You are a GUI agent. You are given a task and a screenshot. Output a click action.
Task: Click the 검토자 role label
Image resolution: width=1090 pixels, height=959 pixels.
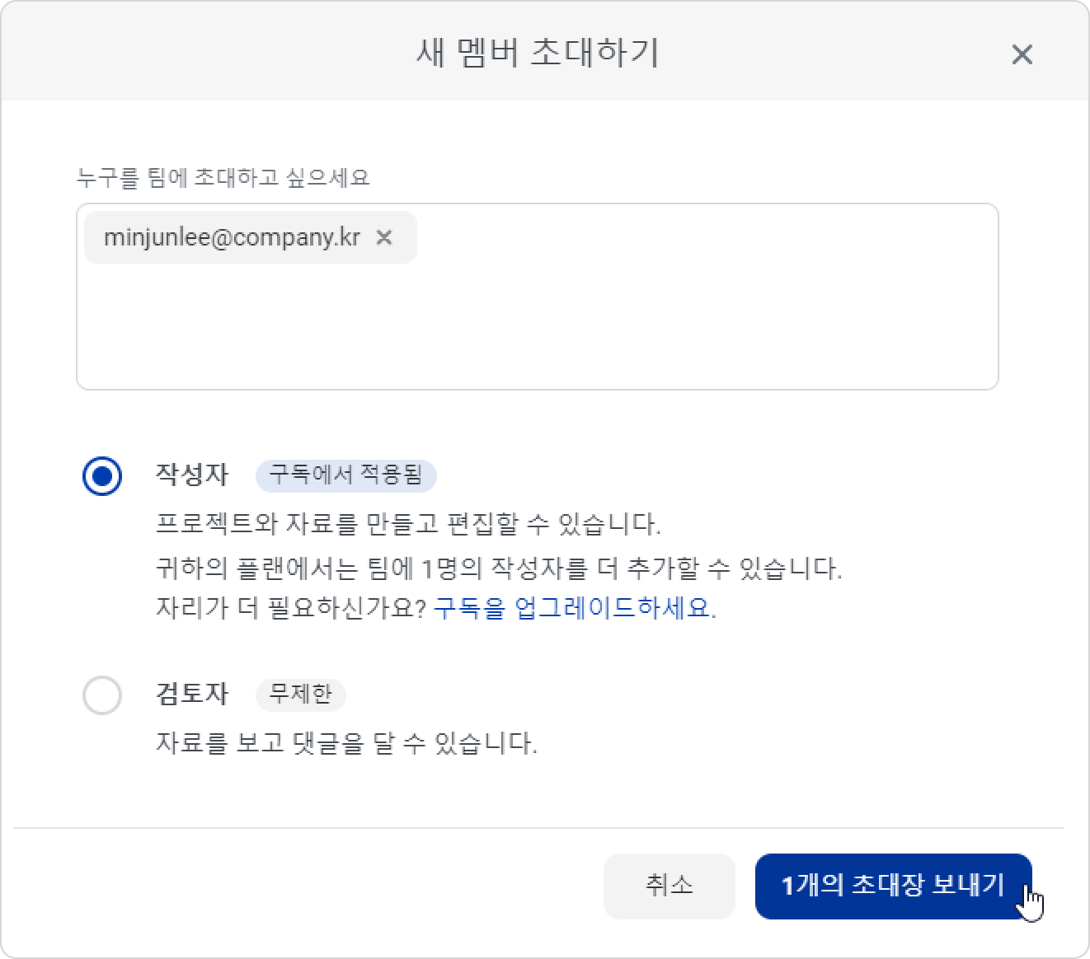click(192, 694)
